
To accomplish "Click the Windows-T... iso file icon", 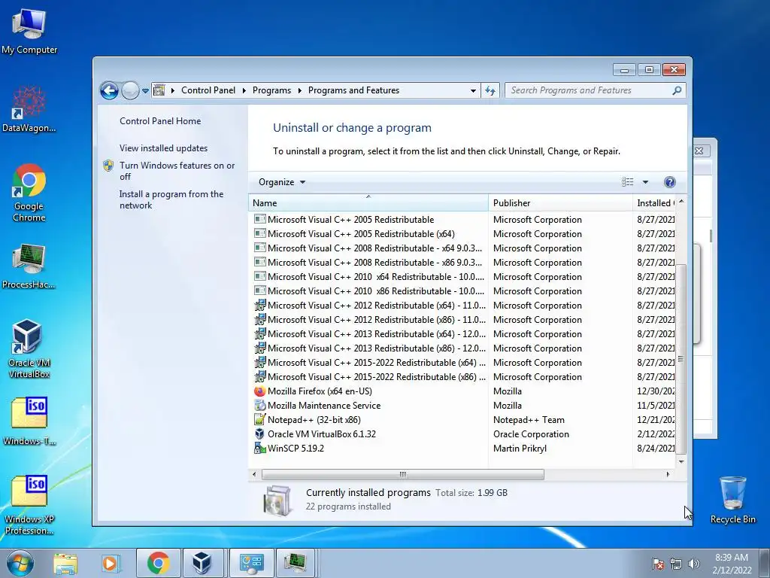I will click(29, 421).
